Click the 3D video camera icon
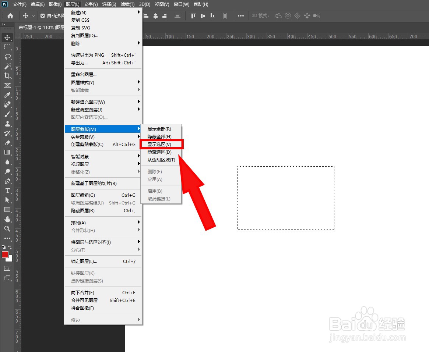The width and height of the screenshot is (429, 352). pyautogui.click(x=317, y=15)
